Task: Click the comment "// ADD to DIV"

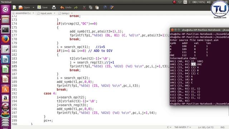Action: (x=100, y=51)
